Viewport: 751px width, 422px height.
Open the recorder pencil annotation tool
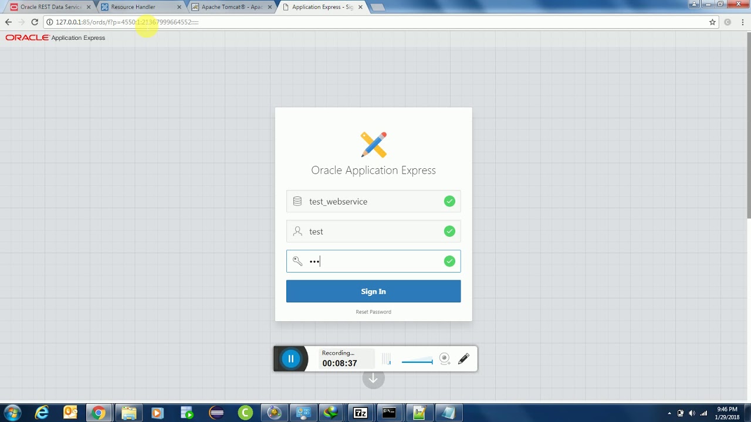(x=464, y=359)
